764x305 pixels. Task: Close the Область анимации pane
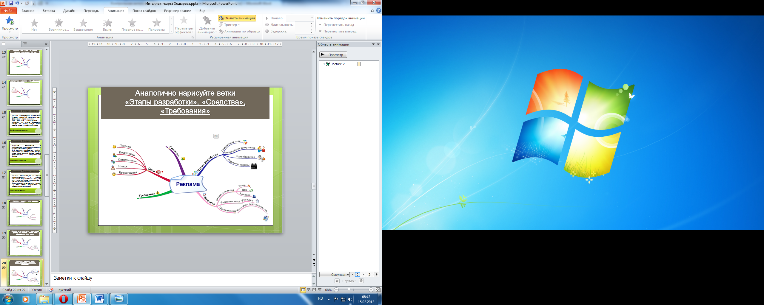click(378, 44)
